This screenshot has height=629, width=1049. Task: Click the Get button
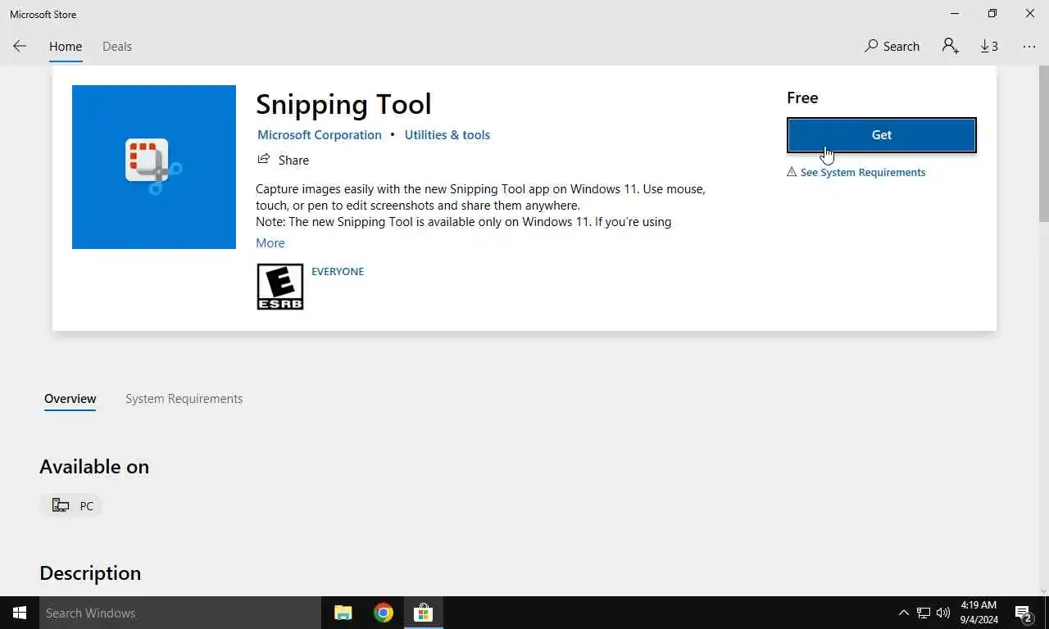point(882,135)
